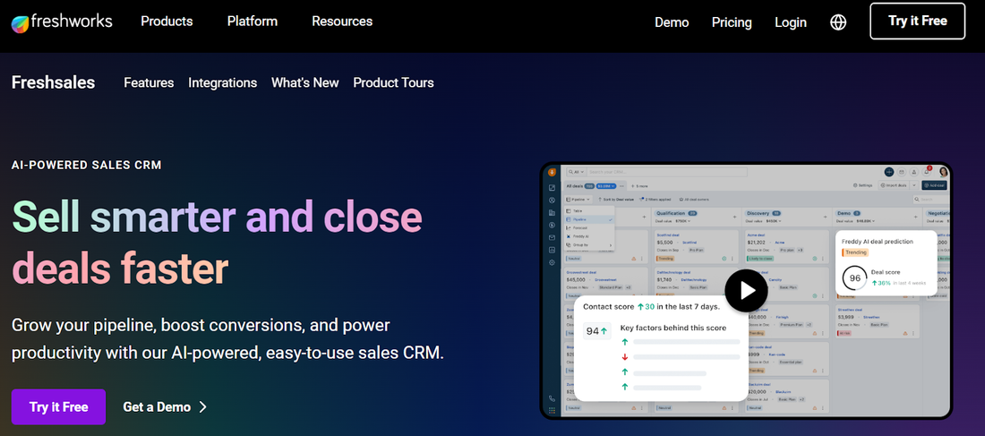This screenshot has height=436, width=985.
Task: Click the Get a Demo link
Action: tap(165, 407)
